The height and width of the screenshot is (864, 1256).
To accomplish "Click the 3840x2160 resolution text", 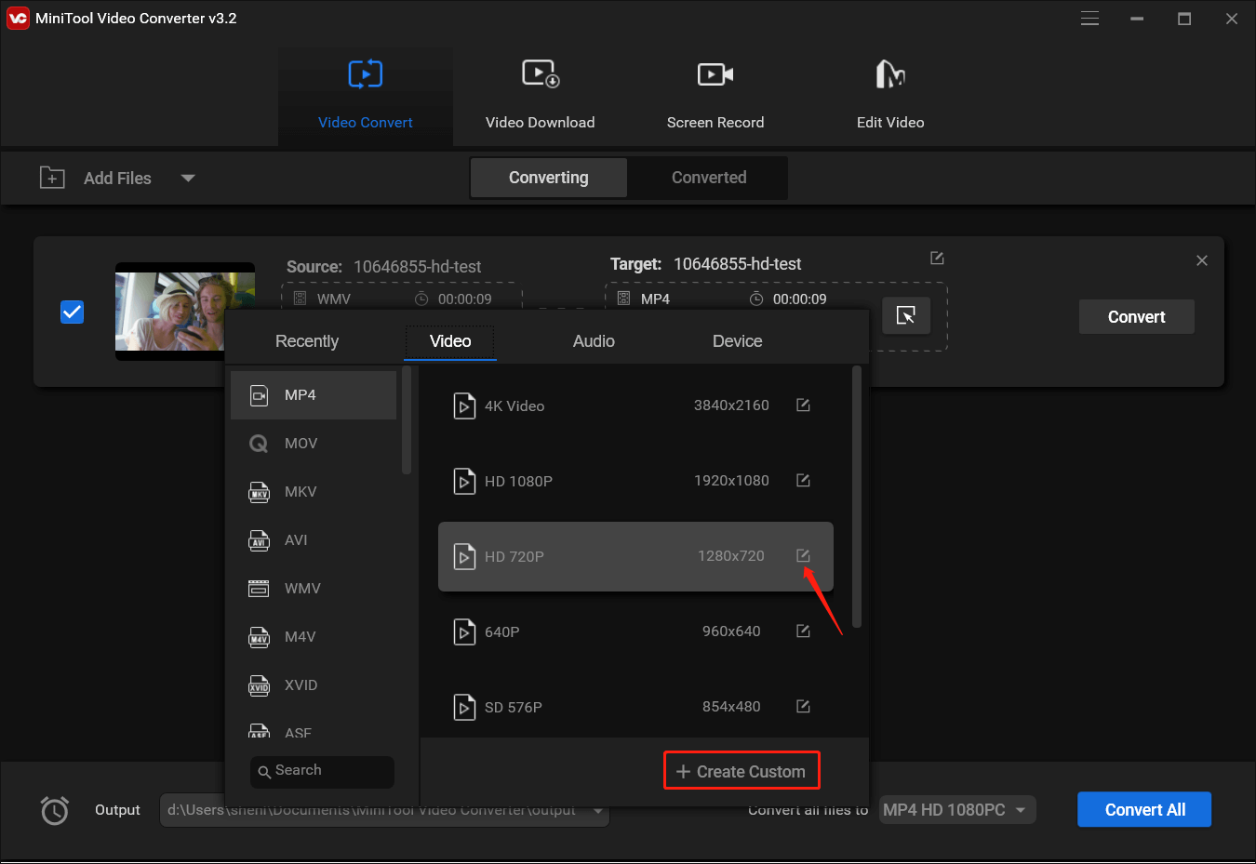I will coord(731,405).
